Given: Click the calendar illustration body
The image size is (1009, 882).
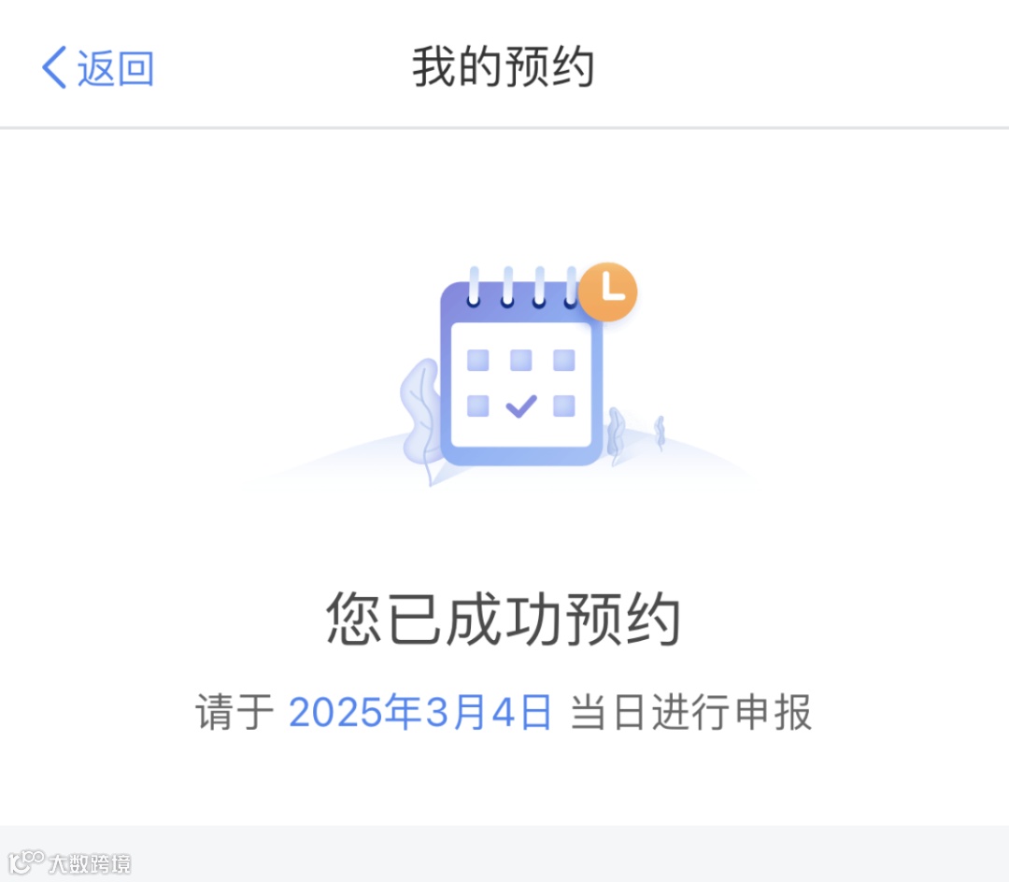Looking at the screenshot, I should (x=521, y=373).
